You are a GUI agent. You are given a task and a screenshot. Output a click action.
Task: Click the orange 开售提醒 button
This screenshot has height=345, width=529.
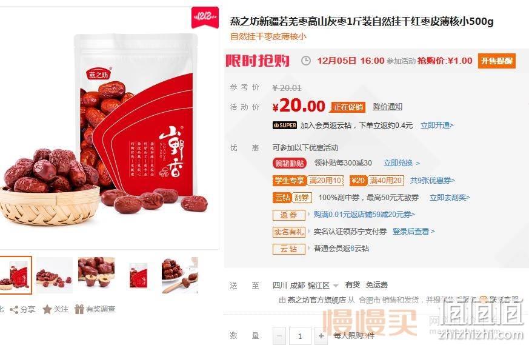click(497, 61)
